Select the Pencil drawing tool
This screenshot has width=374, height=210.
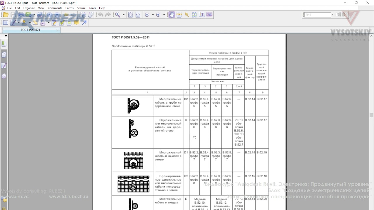[x=13, y=23]
